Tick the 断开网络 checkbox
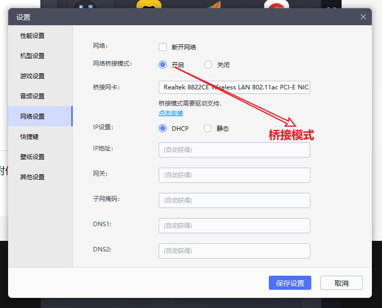The width and height of the screenshot is (382, 308). (163, 47)
